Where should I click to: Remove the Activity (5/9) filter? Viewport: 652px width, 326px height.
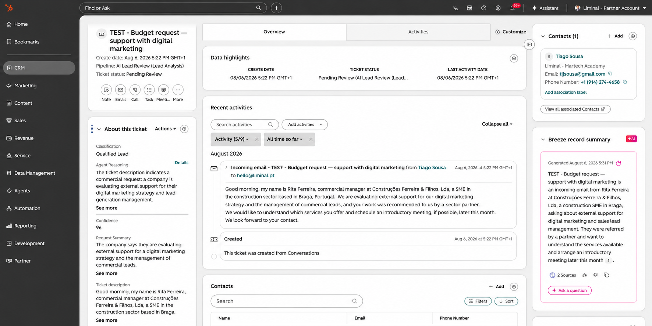click(257, 140)
